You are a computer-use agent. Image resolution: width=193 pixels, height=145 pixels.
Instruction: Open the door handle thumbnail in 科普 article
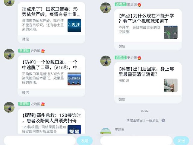click(x=171, y=85)
